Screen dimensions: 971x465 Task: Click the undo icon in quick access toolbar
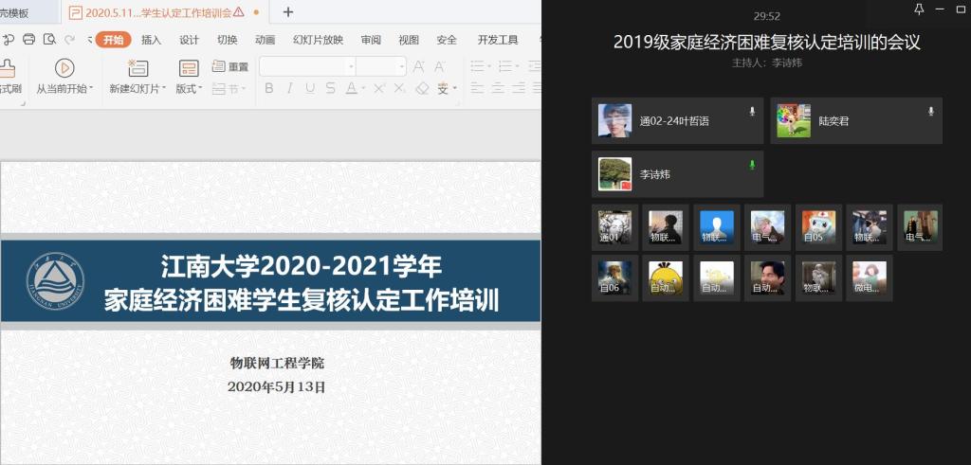click(x=8, y=40)
